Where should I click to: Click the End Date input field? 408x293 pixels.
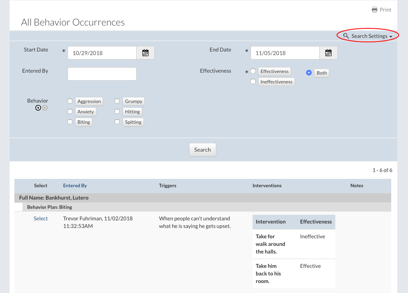tap(285, 53)
